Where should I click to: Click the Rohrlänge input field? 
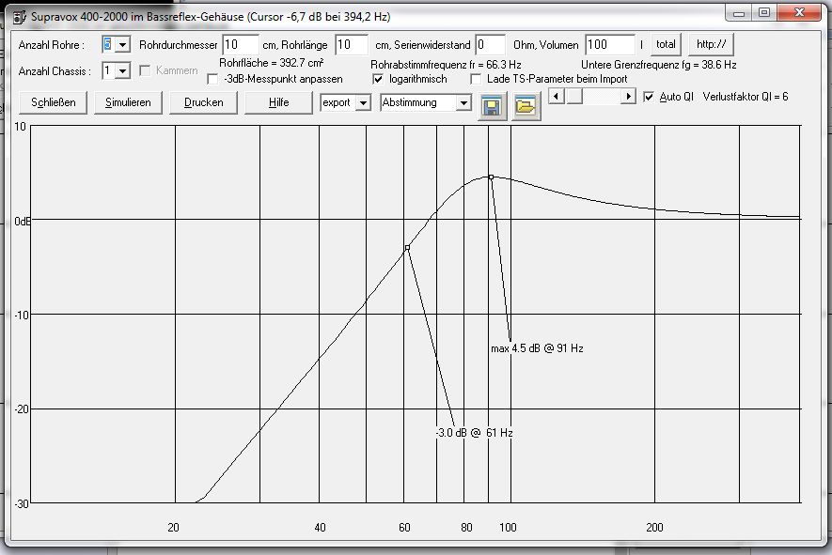pyautogui.click(x=352, y=45)
